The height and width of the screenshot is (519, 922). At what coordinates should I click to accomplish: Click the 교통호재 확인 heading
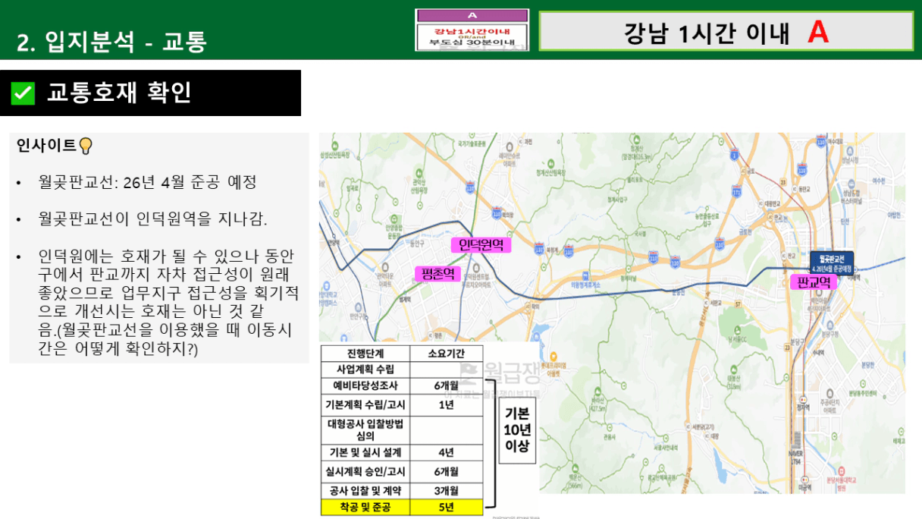[x=120, y=93]
